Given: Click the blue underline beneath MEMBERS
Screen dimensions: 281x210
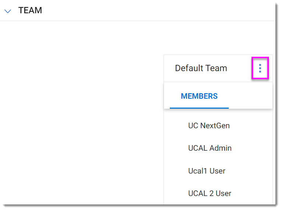Looking at the screenshot, I should 199,108.
